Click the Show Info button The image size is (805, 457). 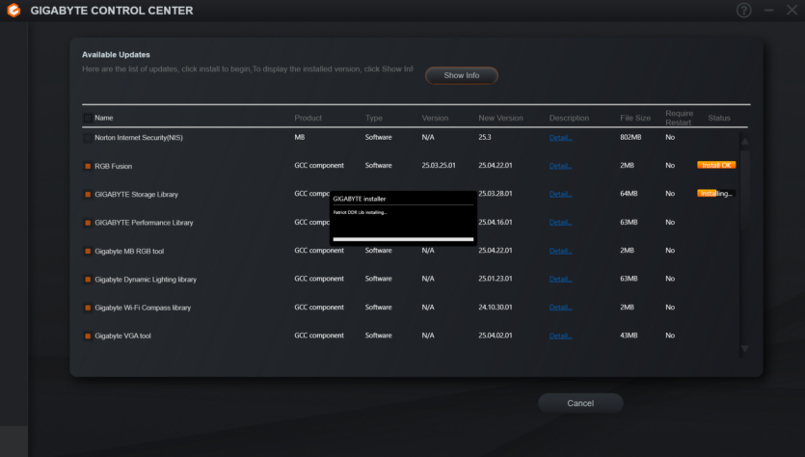click(461, 75)
